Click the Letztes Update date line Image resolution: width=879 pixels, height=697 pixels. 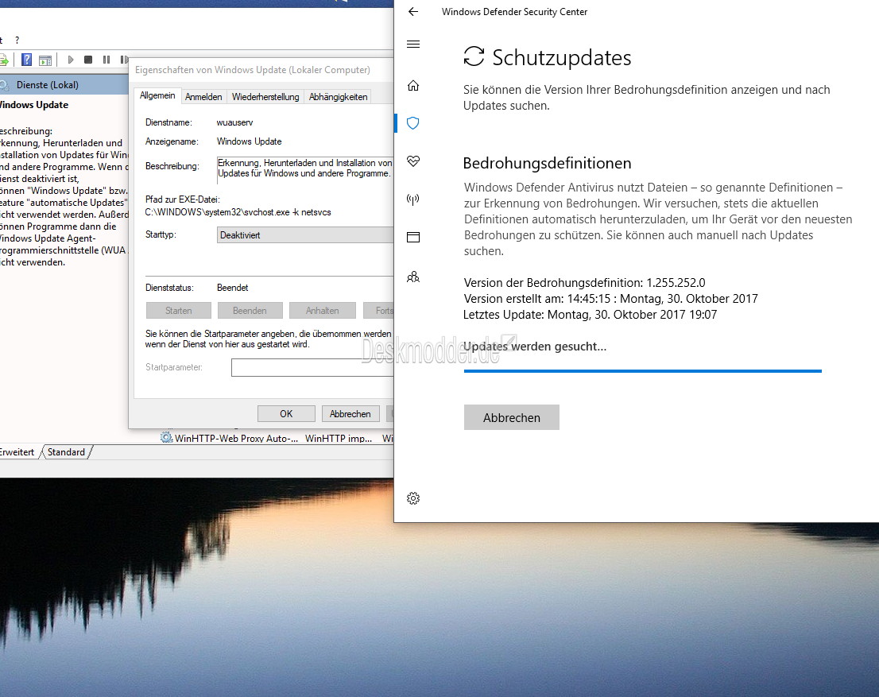pos(591,315)
